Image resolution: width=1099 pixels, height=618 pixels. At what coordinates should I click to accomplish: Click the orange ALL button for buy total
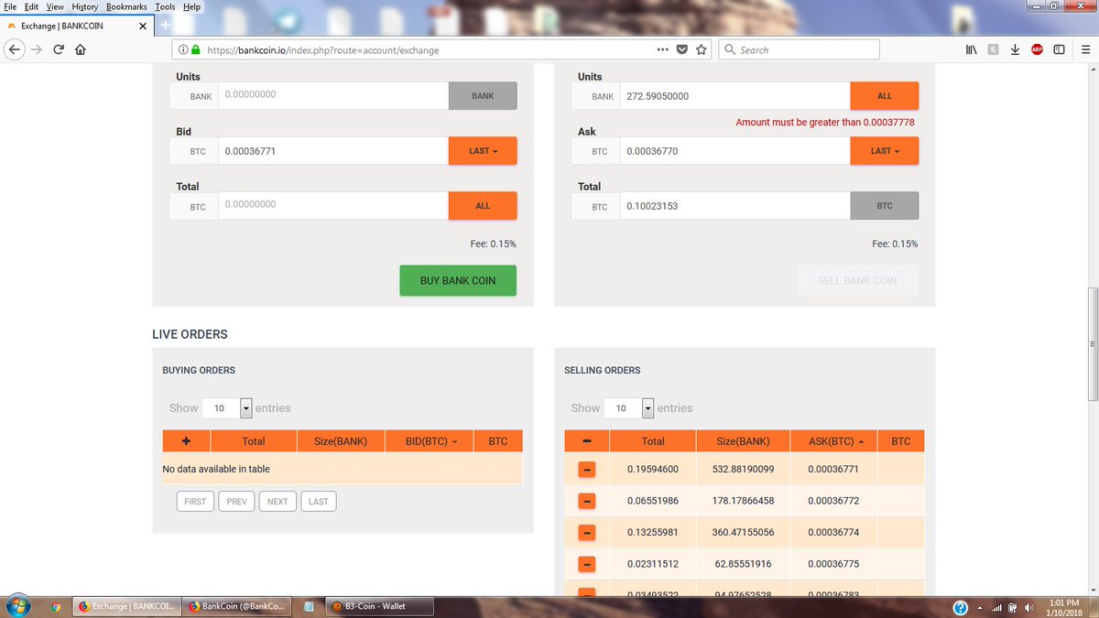tap(483, 206)
